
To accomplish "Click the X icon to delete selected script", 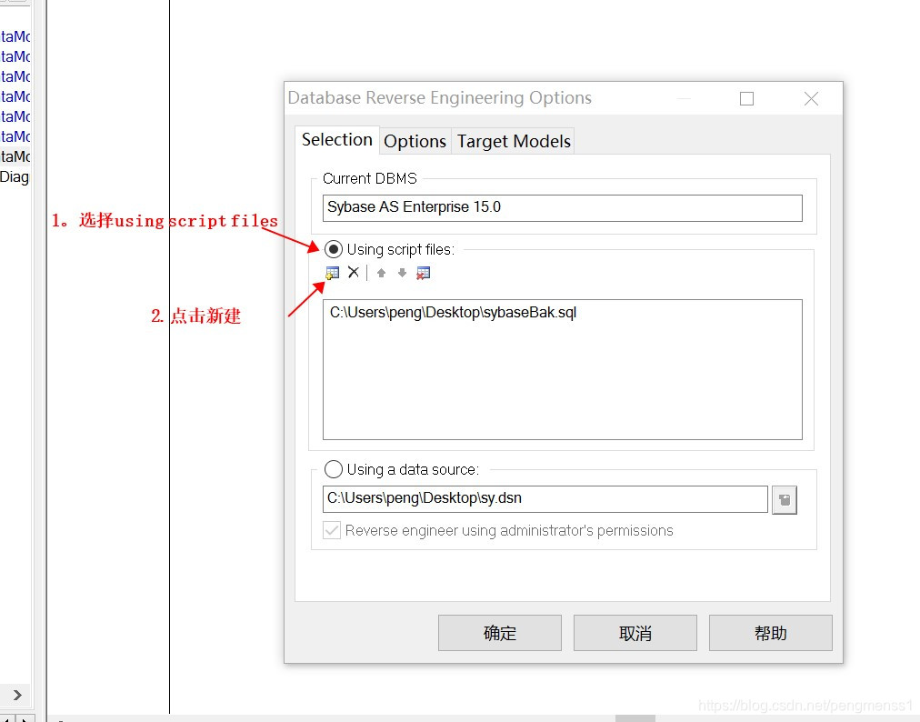I will click(x=354, y=271).
